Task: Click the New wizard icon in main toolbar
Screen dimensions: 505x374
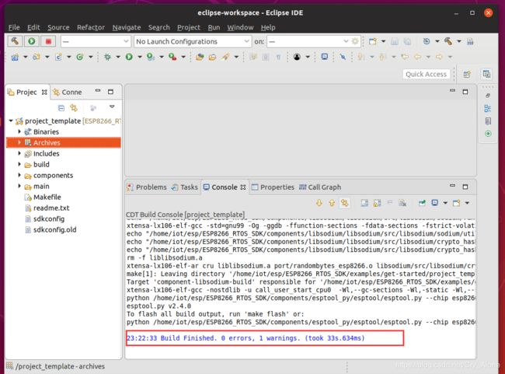Action: [x=373, y=41]
